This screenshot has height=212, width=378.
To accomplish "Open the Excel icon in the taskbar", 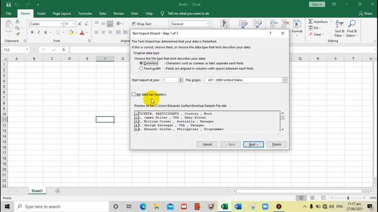I will [x=224, y=207].
